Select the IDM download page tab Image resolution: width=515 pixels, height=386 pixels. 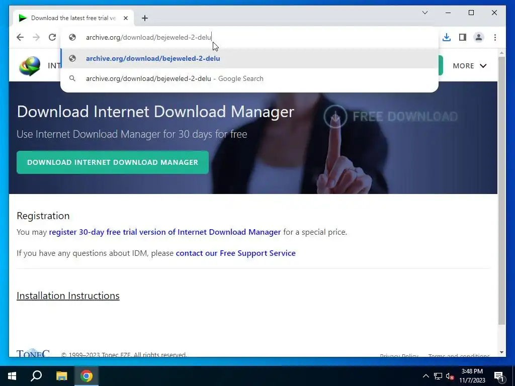click(x=73, y=18)
